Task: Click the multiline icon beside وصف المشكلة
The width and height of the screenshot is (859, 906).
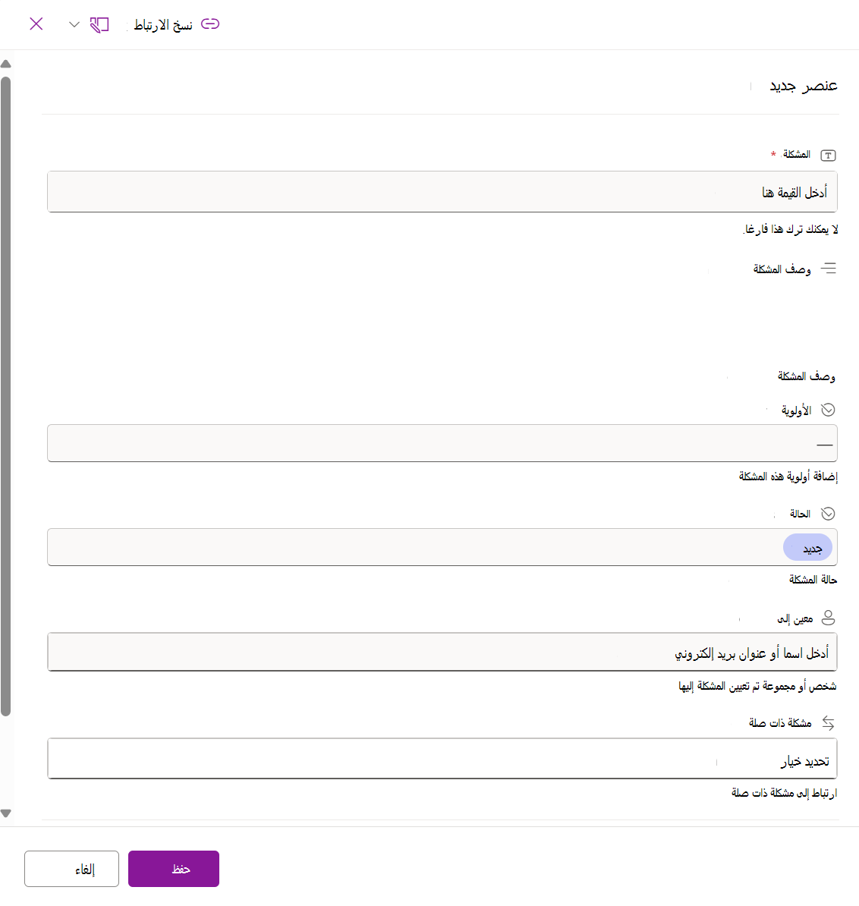Action: 829,268
